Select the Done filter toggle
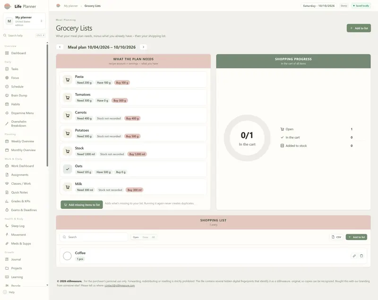Viewport: 378px width, 300px height. click(145, 237)
